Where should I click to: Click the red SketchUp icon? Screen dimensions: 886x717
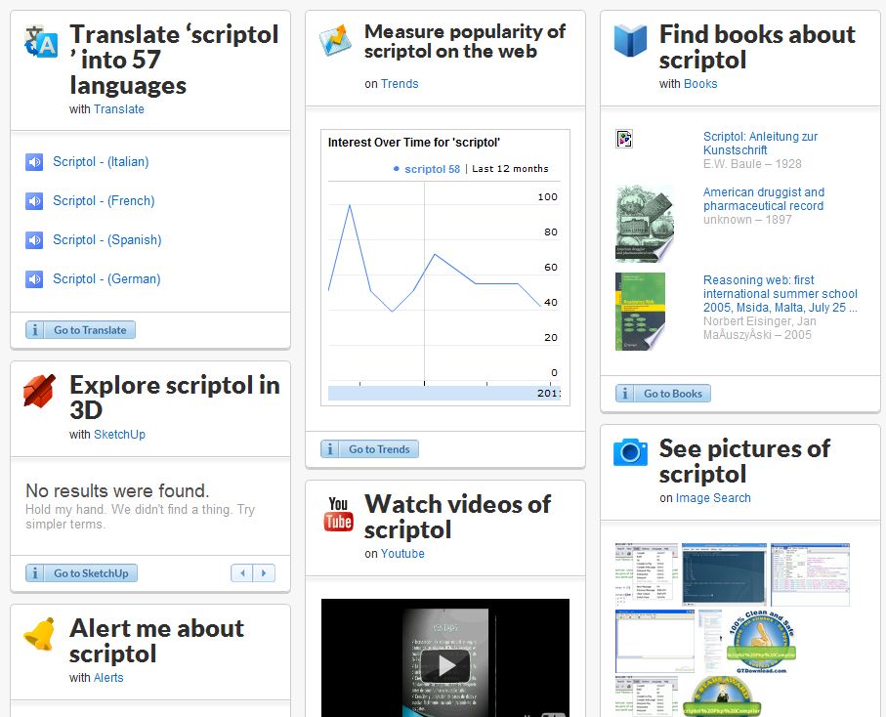(x=40, y=391)
